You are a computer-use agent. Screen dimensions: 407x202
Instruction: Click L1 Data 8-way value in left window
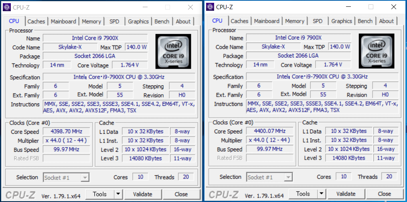182,131
